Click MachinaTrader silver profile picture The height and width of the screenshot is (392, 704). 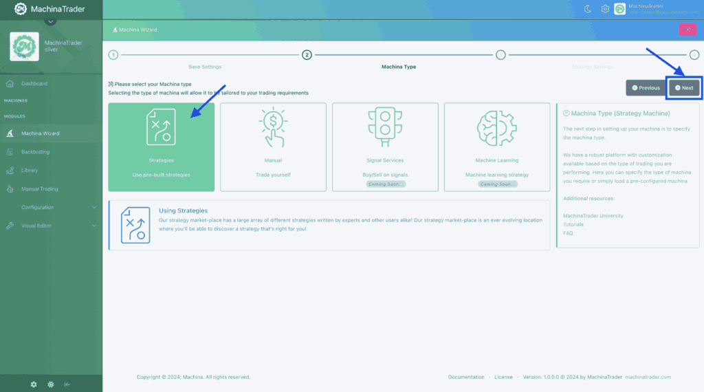pyautogui.click(x=24, y=46)
